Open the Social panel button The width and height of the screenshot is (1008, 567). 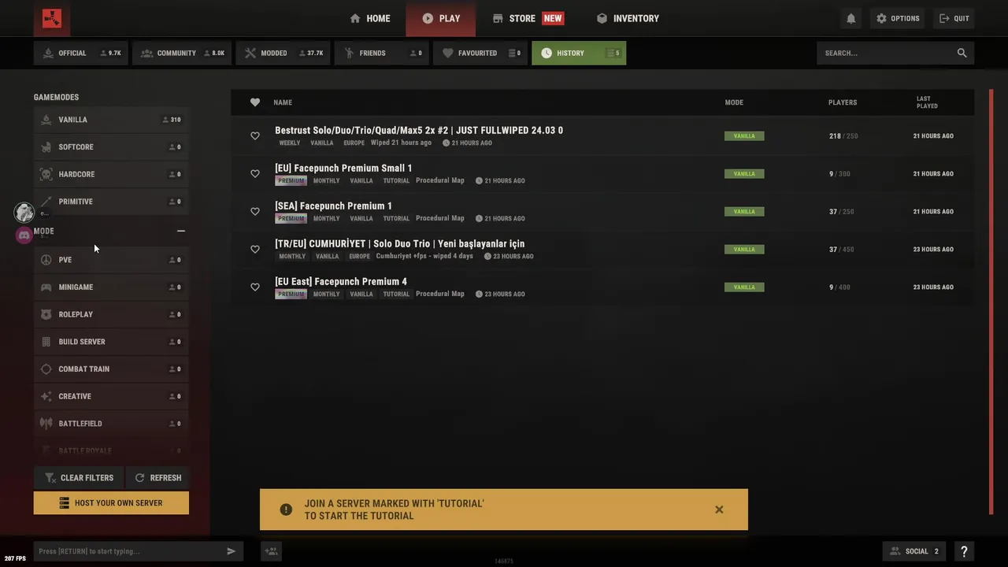[x=916, y=551]
